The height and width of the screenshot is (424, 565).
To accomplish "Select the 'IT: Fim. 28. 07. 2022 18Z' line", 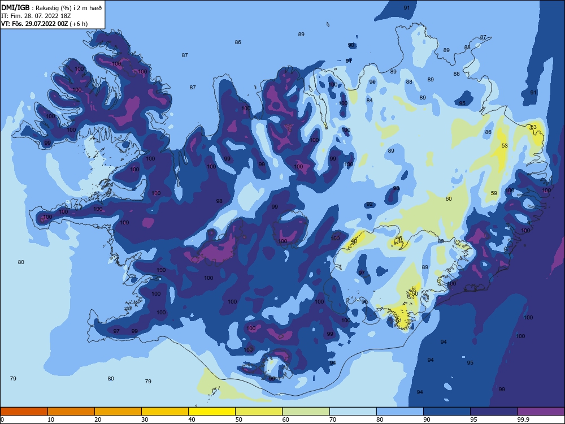I will pyautogui.click(x=36, y=16).
